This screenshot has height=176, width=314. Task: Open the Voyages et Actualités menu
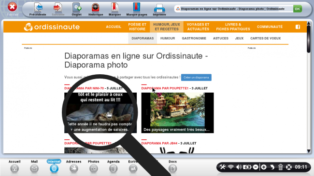198,27
